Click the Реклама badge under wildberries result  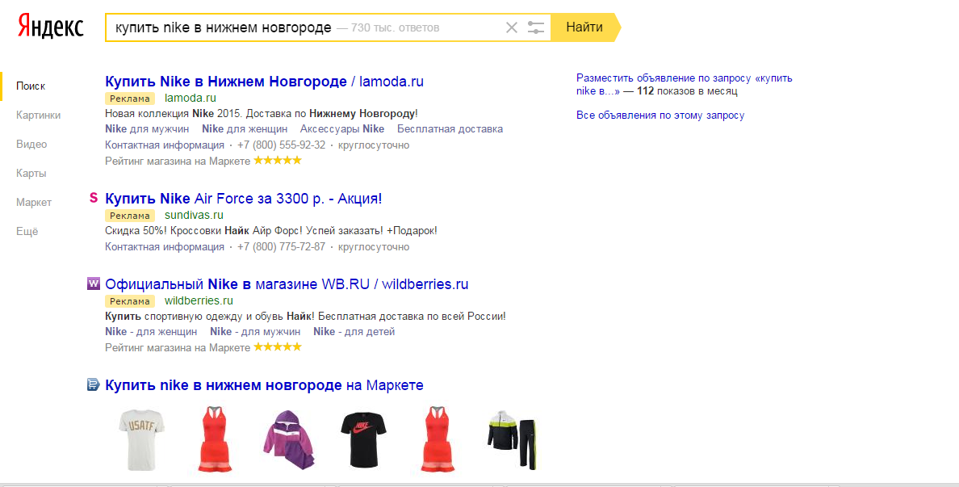pos(130,301)
